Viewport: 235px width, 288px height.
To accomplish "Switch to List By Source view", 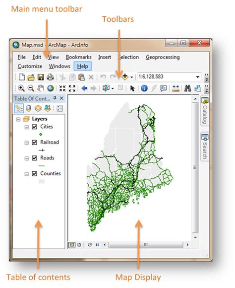I will coord(28,108).
